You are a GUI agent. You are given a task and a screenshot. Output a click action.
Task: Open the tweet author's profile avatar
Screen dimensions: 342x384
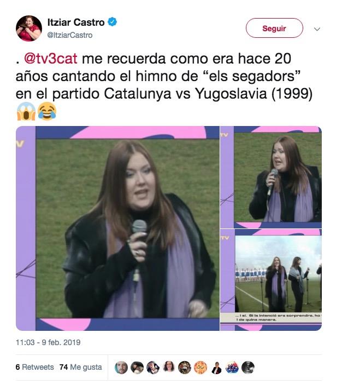click(x=28, y=28)
